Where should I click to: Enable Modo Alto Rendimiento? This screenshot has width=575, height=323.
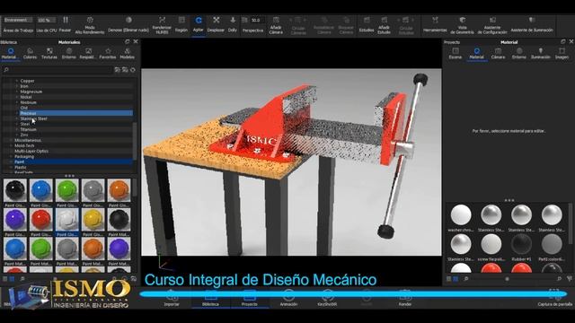(90, 25)
